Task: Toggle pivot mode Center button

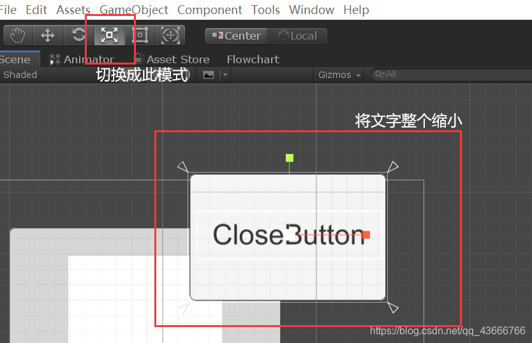Action: [236, 36]
